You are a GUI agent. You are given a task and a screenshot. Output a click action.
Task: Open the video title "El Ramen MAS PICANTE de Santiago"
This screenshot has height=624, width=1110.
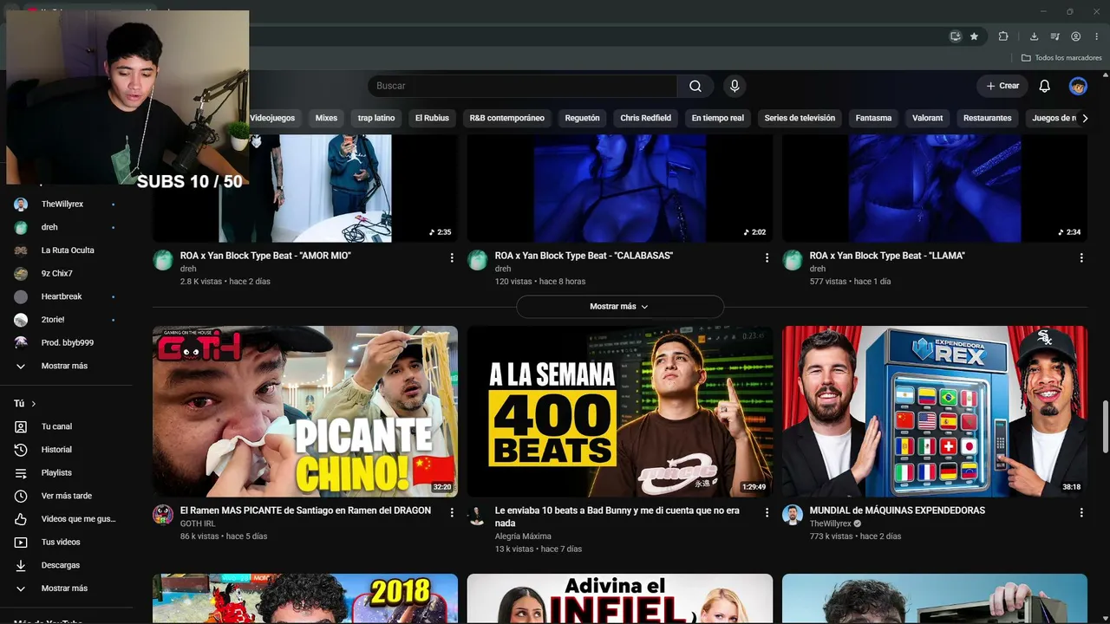pyautogui.click(x=305, y=510)
